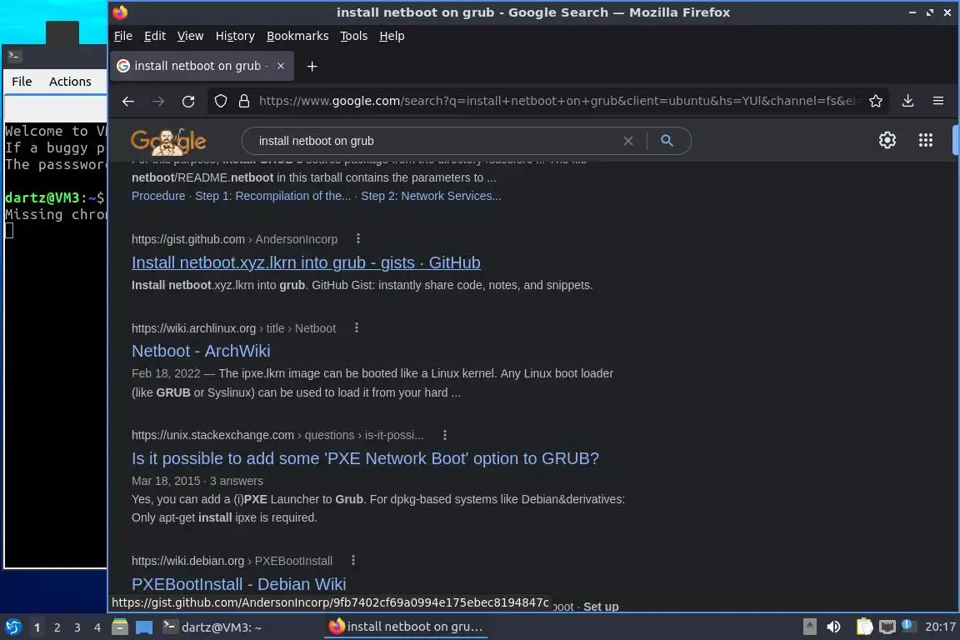
Task: Open Google quick settings gear
Action: click(x=887, y=140)
